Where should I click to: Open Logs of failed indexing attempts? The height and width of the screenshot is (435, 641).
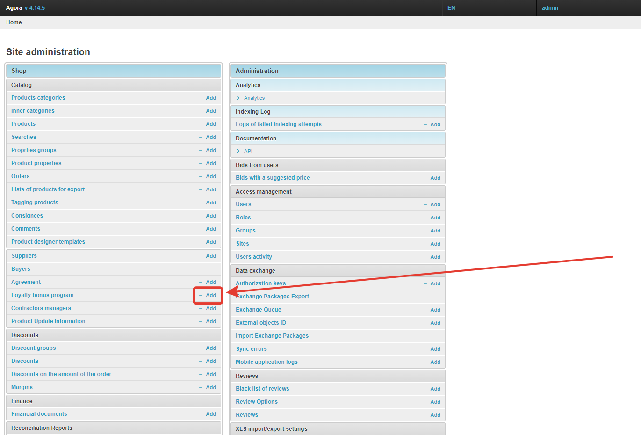pos(279,124)
